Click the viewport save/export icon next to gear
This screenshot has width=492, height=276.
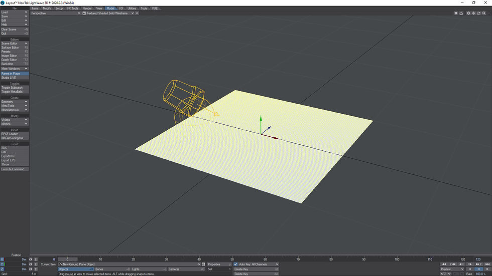click(x=461, y=13)
